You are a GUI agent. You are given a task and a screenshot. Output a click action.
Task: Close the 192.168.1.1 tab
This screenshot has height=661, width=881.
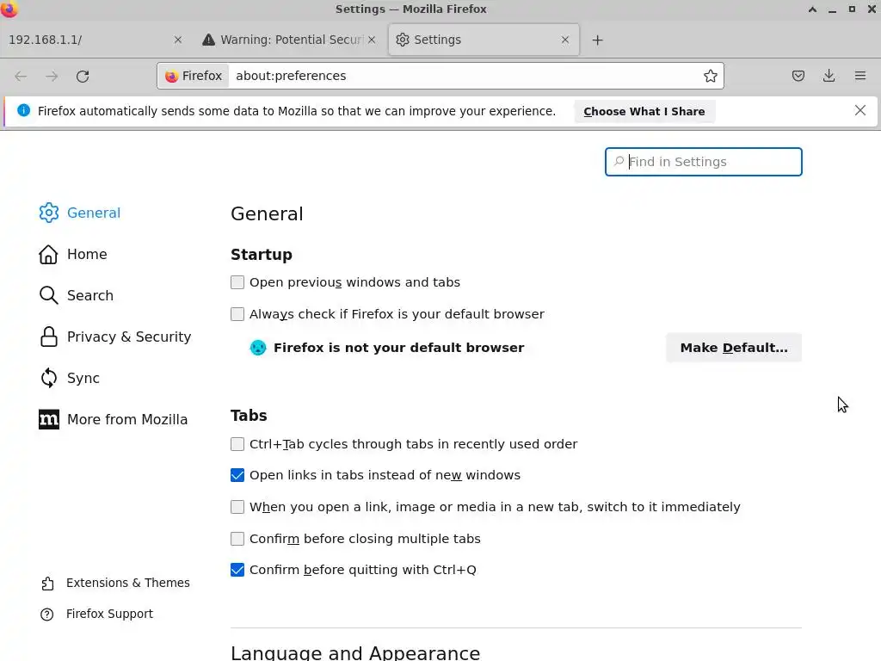[178, 40]
